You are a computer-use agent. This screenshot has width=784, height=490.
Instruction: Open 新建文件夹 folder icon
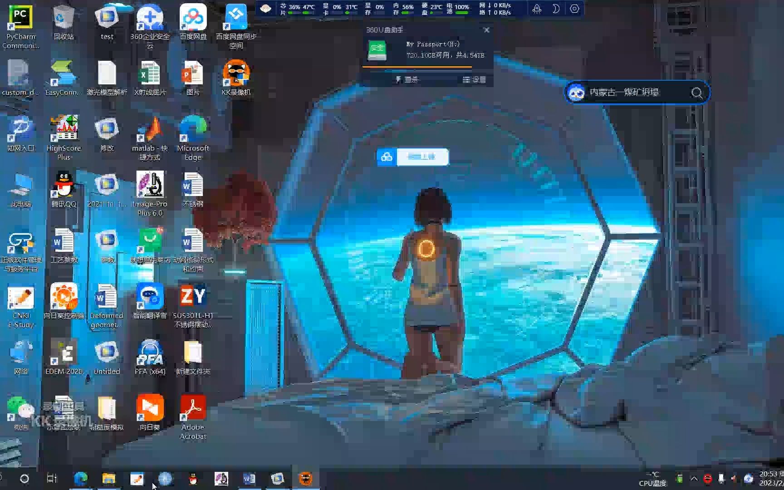click(x=193, y=358)
